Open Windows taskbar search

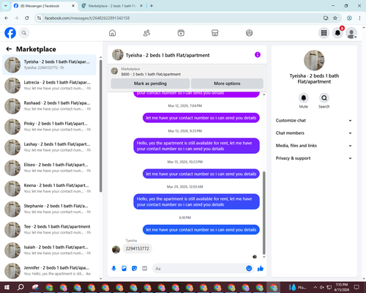(x=20, y=287)
